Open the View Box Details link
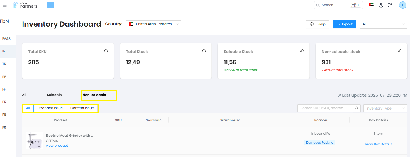This screenshot has height=157, width=410. (378, 144)
